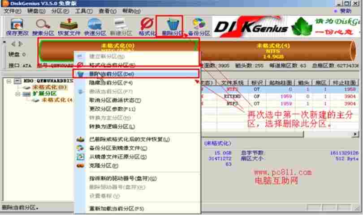This screenshot has height=215, width=363.
Task: Select 克隆分区(P) menu entry
Action: tap(137, 166)
